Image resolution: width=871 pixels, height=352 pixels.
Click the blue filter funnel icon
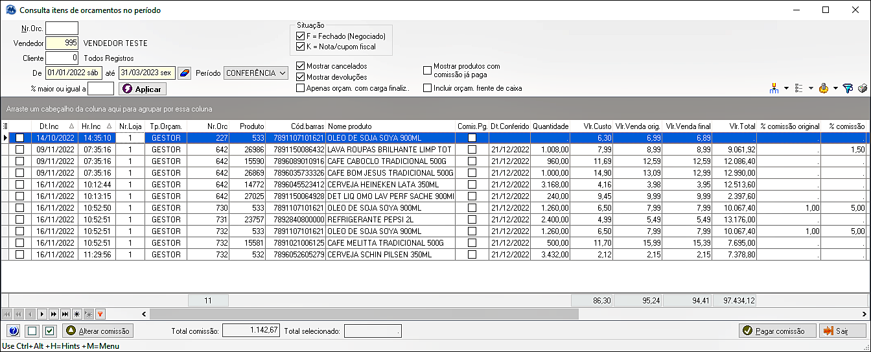tap(848, 88)
